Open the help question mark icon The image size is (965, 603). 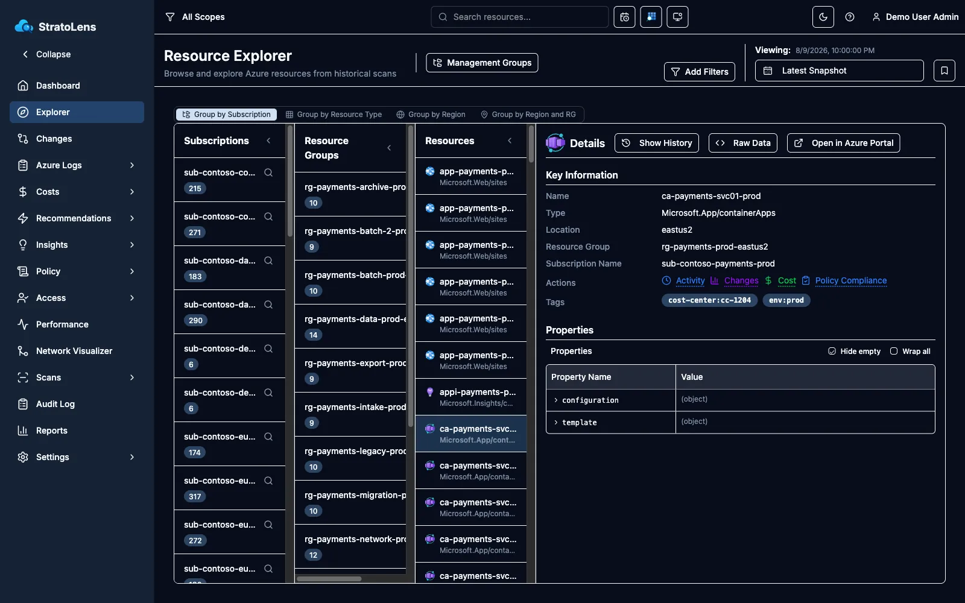pyautogui.click(x=850, y=17)
